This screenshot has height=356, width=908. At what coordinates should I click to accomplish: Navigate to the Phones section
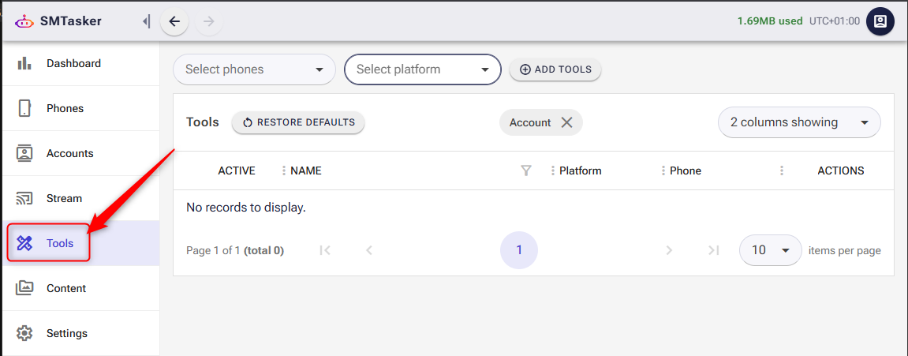pyautogui.click(x=65, y=108)
